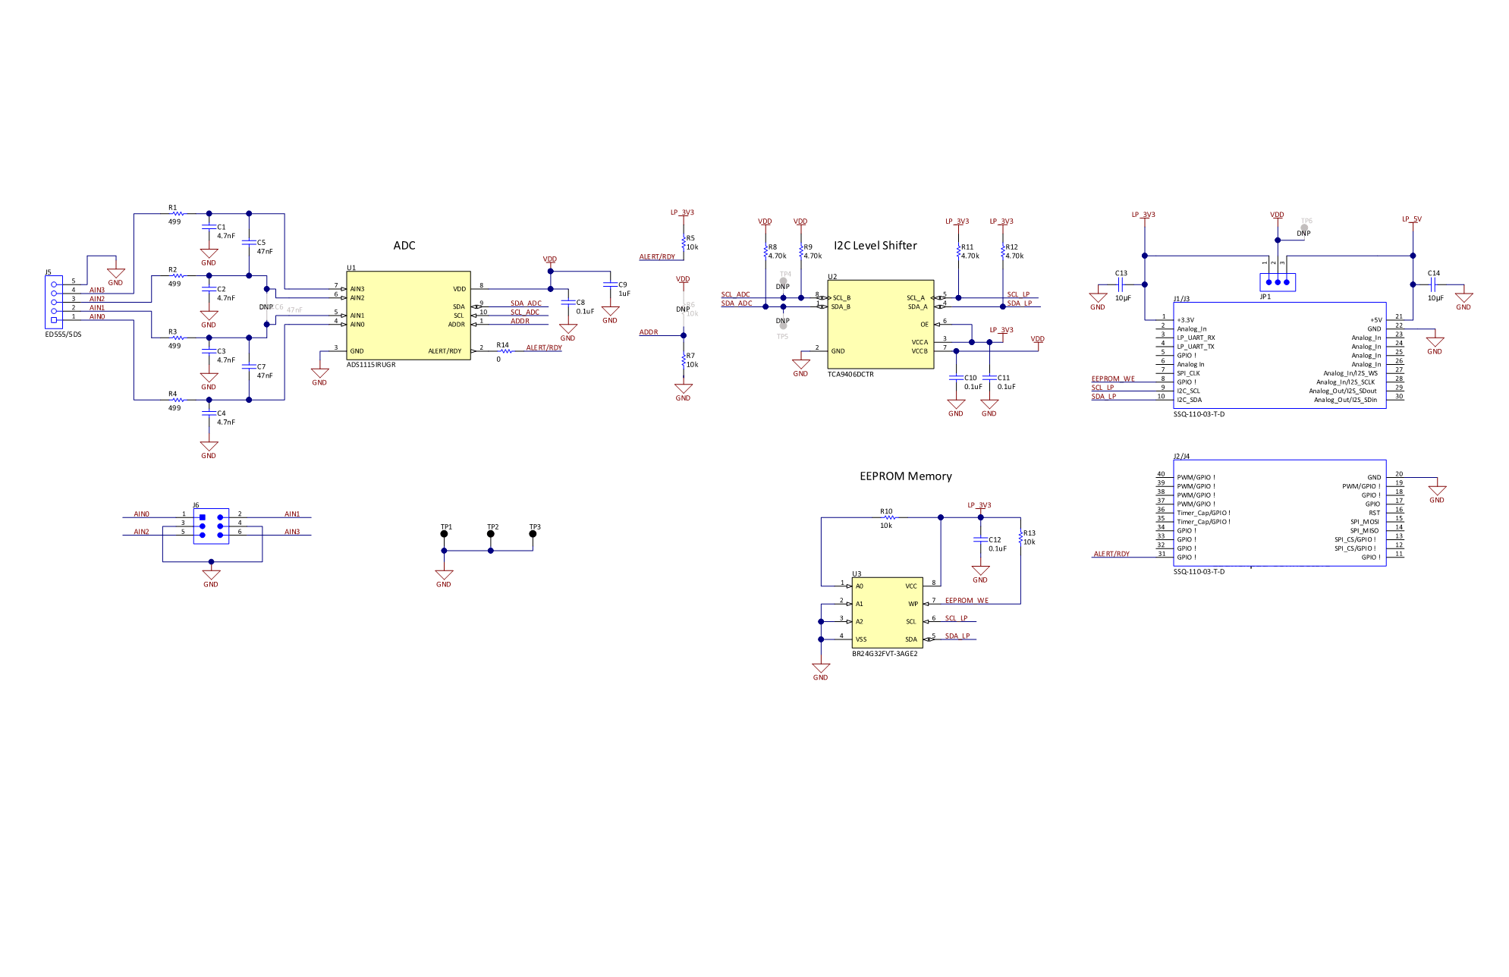The image size is (1509, 977).
Task: Click the JP1 three-pin jumper symbol
Action: pos(1277,282)
